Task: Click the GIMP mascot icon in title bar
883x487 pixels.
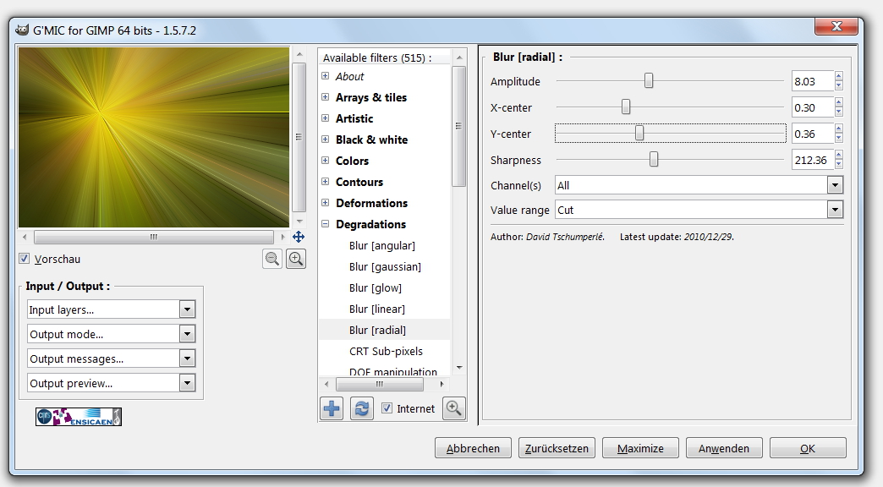Action: (x=22, y=31)
